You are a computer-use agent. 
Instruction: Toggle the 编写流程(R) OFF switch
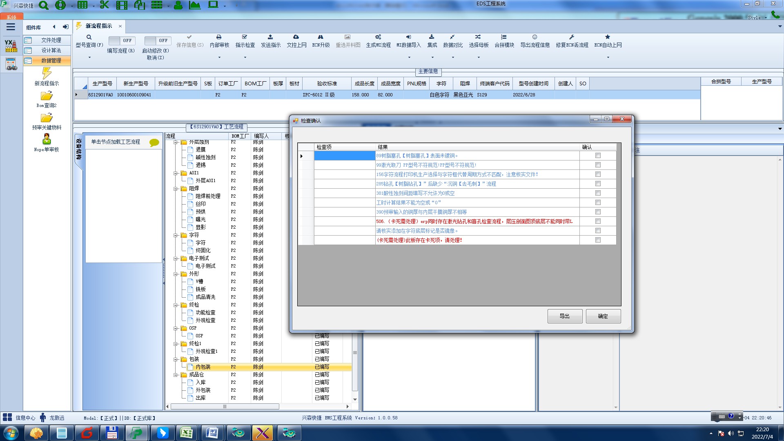click(x=122, y=40)
